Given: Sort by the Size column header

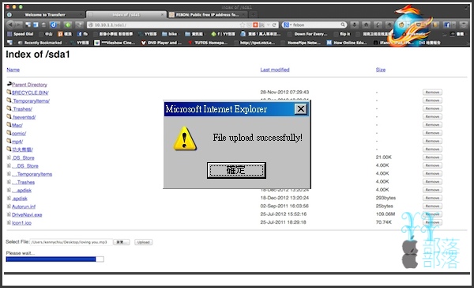Looking at the screenshot, I should click(381, 70).
